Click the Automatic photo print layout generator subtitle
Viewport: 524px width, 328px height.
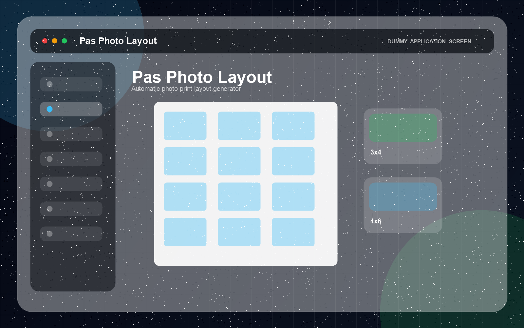point(186,89)
